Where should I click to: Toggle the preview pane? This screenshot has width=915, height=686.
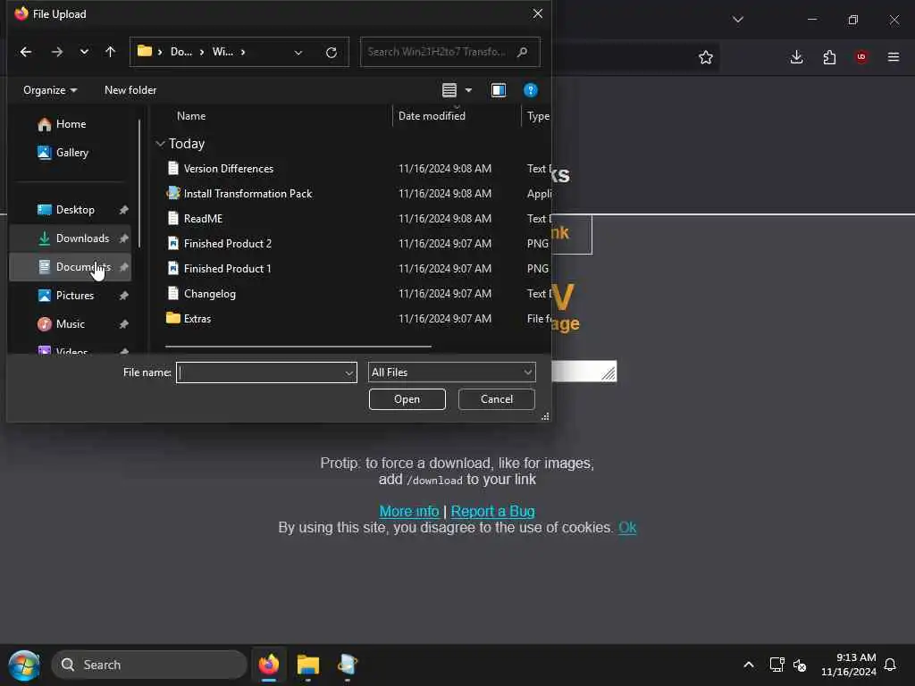499,90
